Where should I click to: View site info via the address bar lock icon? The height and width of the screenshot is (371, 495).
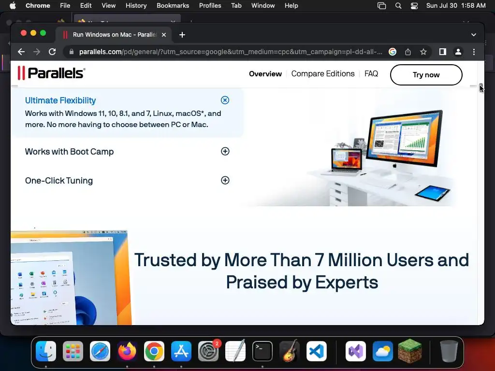(x=72, y=52)
